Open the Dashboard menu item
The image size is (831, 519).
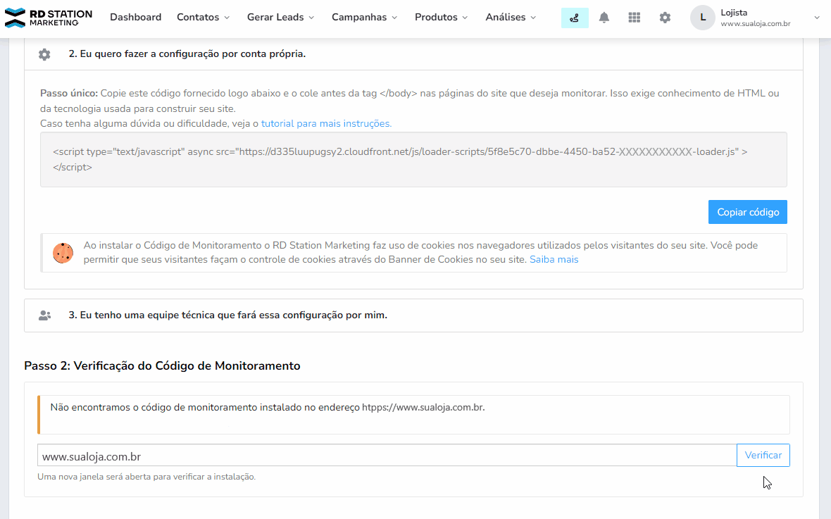point(136,18)
